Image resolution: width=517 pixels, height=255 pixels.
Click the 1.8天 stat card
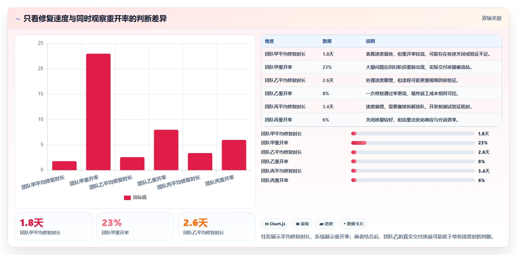pyautogui.click(x=54, y=226)
